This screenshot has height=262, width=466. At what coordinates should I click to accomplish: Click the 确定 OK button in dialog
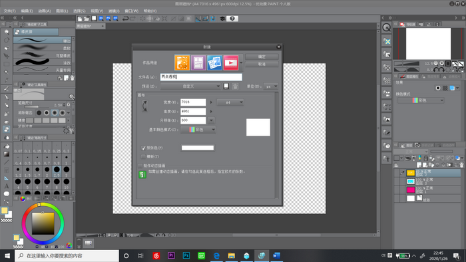tap(262, 57)
